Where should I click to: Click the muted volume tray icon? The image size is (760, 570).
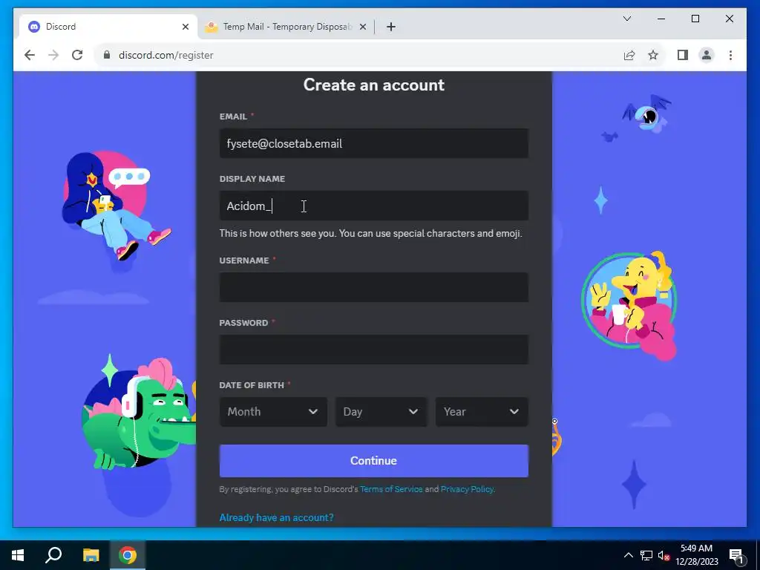(664, 555)
